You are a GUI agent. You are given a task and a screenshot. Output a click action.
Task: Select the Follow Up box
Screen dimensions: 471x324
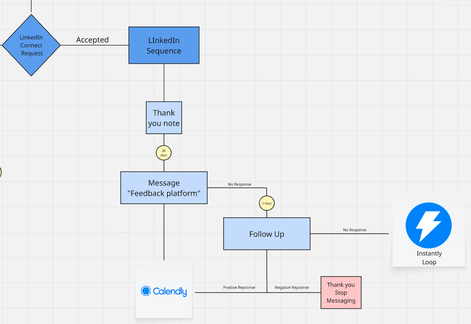[267, 234]
